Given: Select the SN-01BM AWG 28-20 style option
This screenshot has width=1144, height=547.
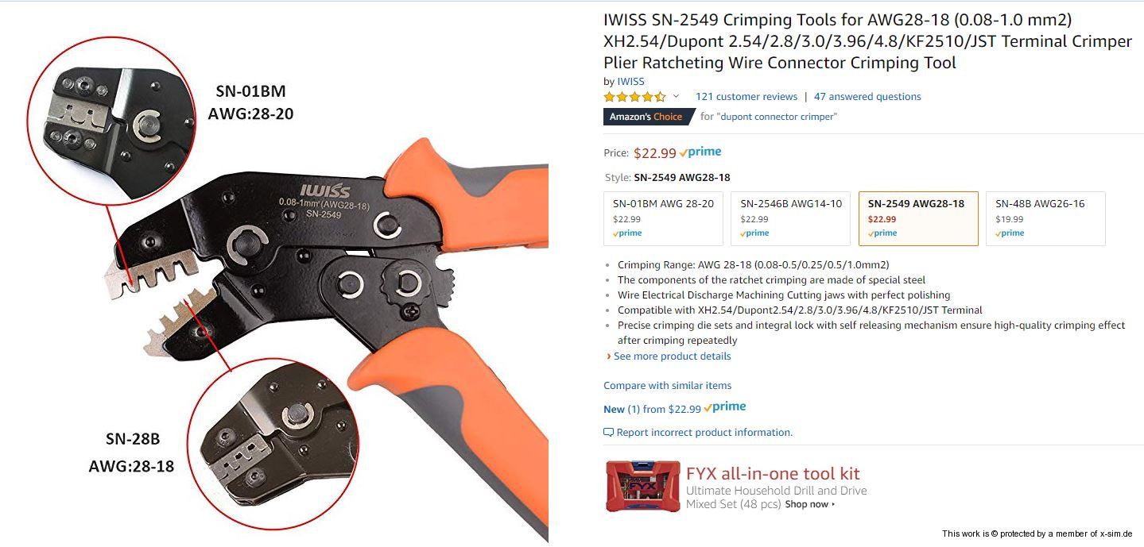Looking at the screenshot, I should coord(663,218).
